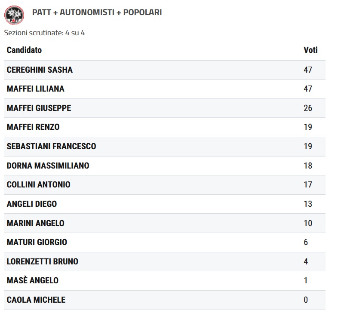Screen dimensions: 344x313
Task: Select candidate MAFFEI LILIANA
Action: [x=35, y=89]
